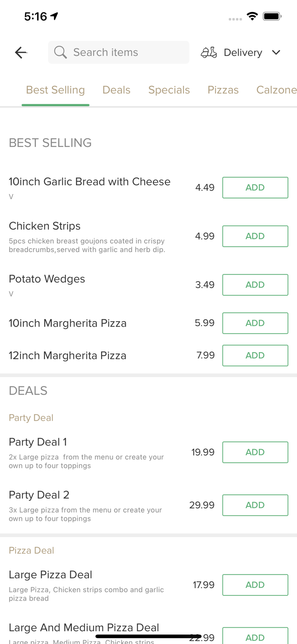Viewport: 297px width, 644px height.
Task: Select the Pizzas tab
Action: click(x=223, y=90)
